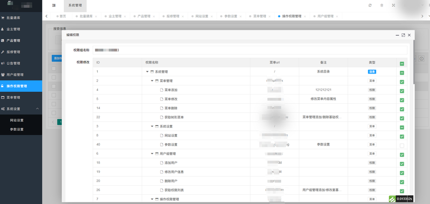Click the refresh icon in the top bar

tap(370, 5)
